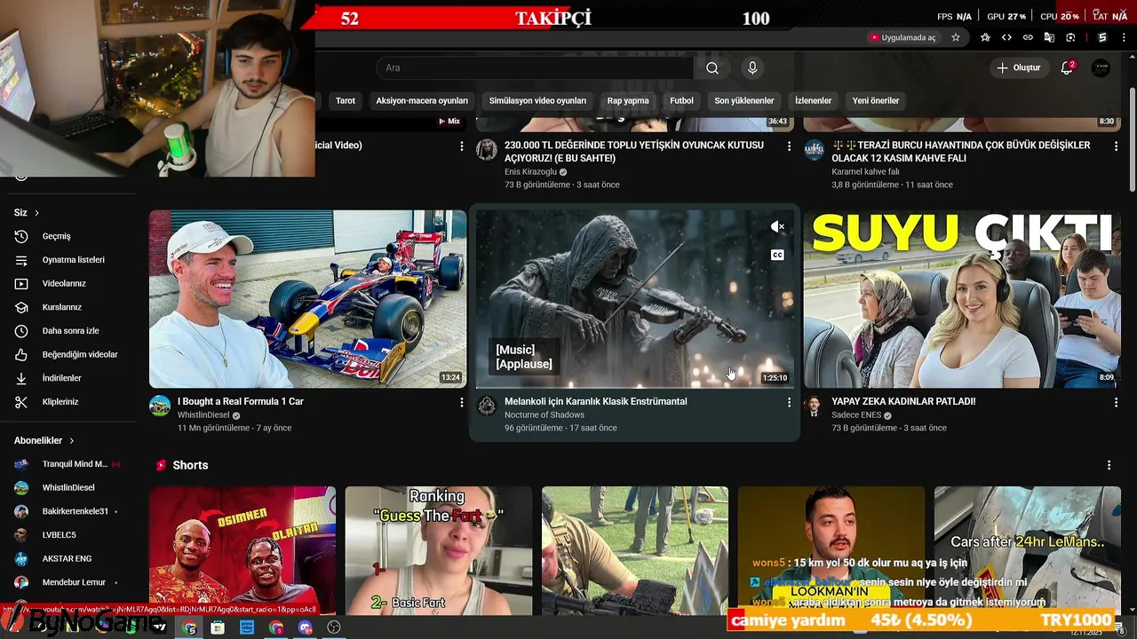Image resolution: width=1137 pixels, height=639 pixels.
Task: Click the search magnifier button
Action: click(x=712, y=68)
